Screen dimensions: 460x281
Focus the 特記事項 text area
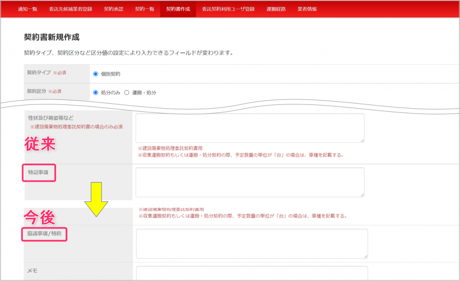click(250, 182)
